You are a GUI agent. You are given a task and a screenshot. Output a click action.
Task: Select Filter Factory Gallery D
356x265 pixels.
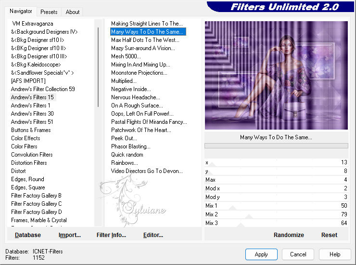pos(37,212)
